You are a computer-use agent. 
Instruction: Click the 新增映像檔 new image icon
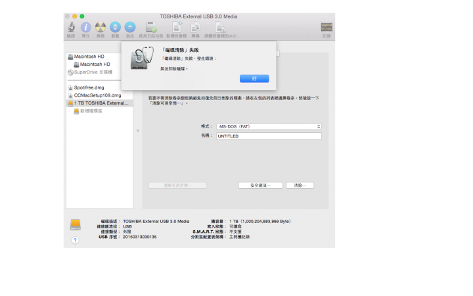pos(177,27)
